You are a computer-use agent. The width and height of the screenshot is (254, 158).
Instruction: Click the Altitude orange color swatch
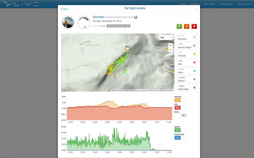194,54
